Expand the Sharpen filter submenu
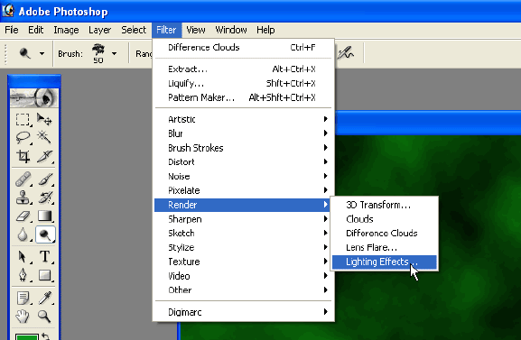Screen dimensions: 521x340 point(243,219)
